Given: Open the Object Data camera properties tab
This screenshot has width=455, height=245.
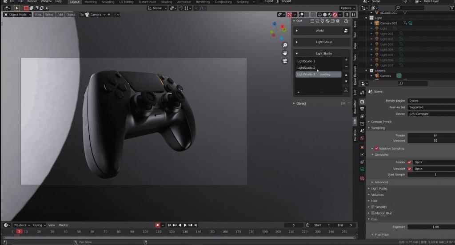Looking at the screenshot, I should click(x=362, y=169).
